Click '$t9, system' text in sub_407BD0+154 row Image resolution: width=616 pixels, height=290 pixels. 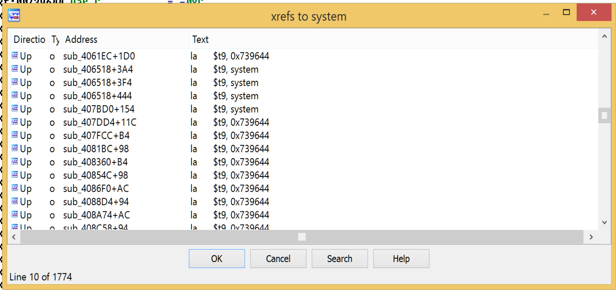pyautogui.click(x=236, y=109)
